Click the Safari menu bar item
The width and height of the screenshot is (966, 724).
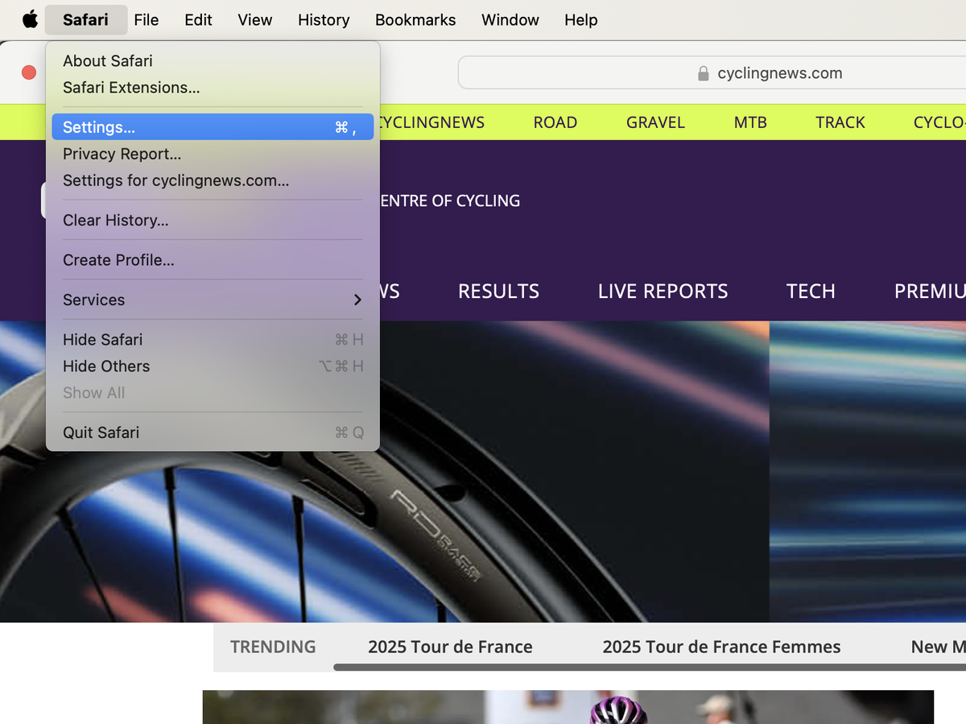coord(85,19)
